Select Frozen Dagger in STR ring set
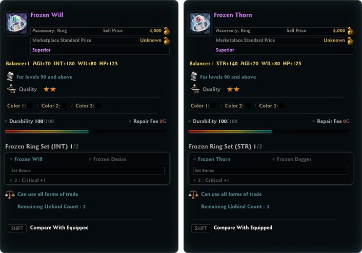 coord(294,159)
